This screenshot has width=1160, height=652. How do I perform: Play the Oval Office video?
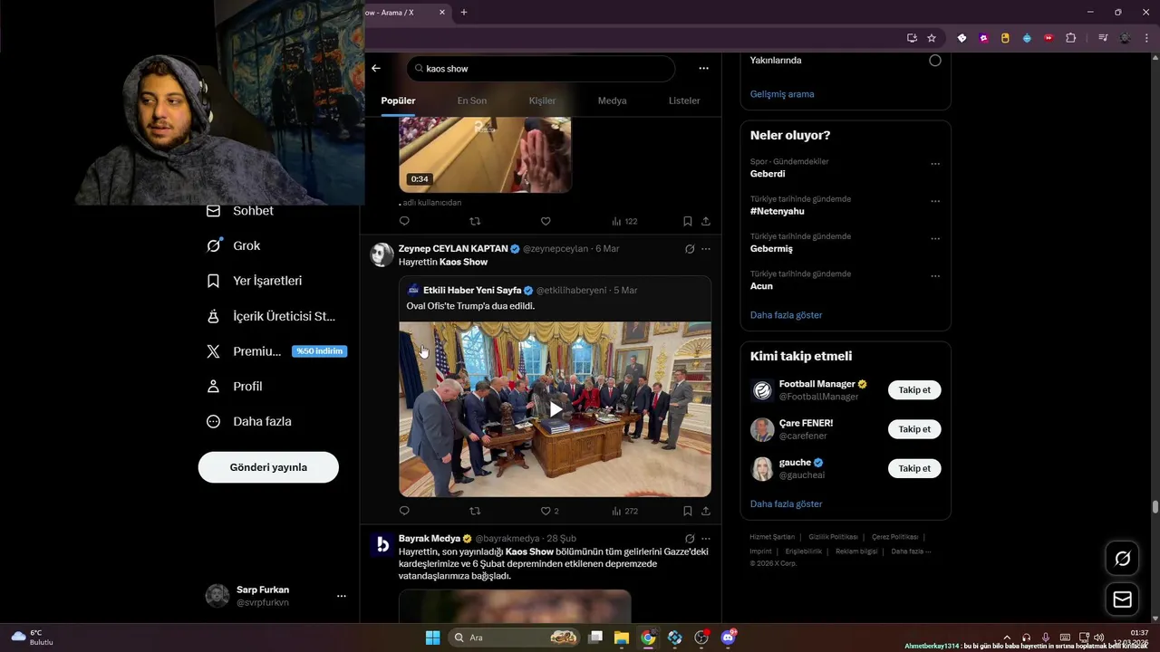click(x=555, y=409)
